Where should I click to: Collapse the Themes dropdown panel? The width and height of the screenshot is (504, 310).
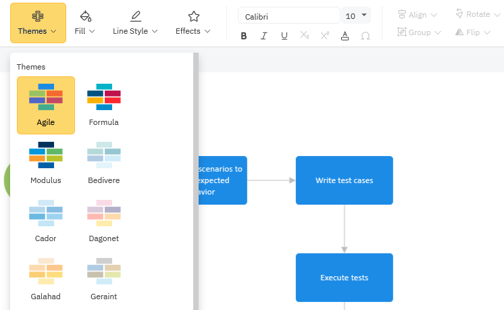pos(38,23)
